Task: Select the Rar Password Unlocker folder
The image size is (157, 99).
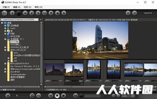Action: 25,66
